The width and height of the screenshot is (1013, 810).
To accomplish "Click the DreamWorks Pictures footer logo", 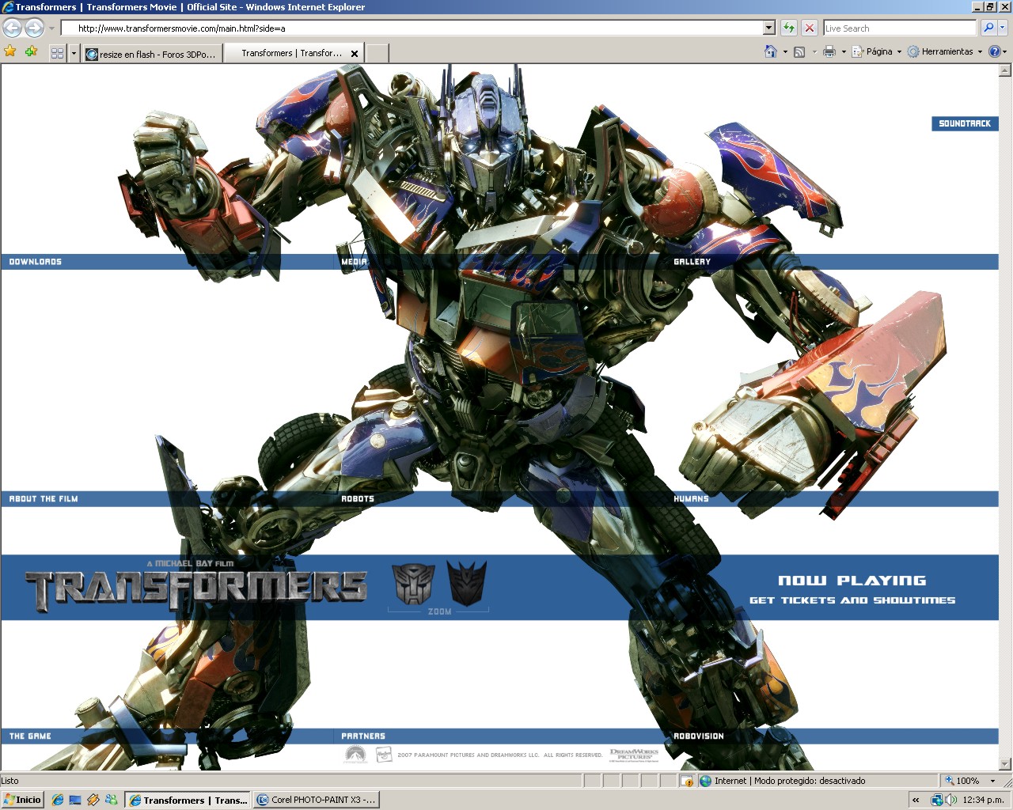I will tap(634, 754).
